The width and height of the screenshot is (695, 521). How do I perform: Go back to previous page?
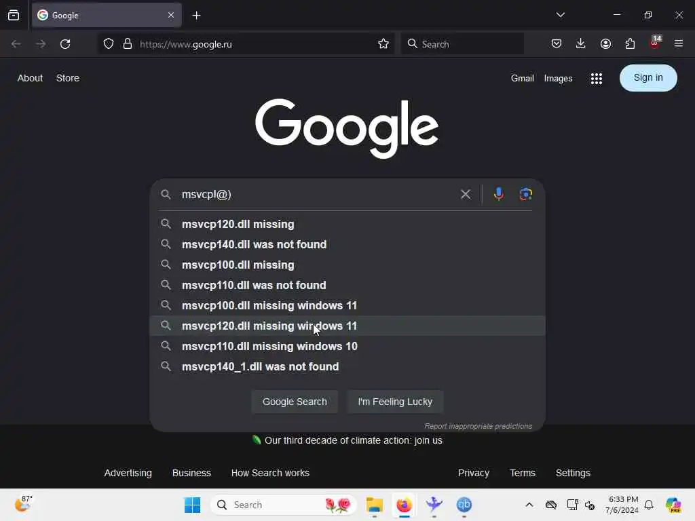point(16,44)
